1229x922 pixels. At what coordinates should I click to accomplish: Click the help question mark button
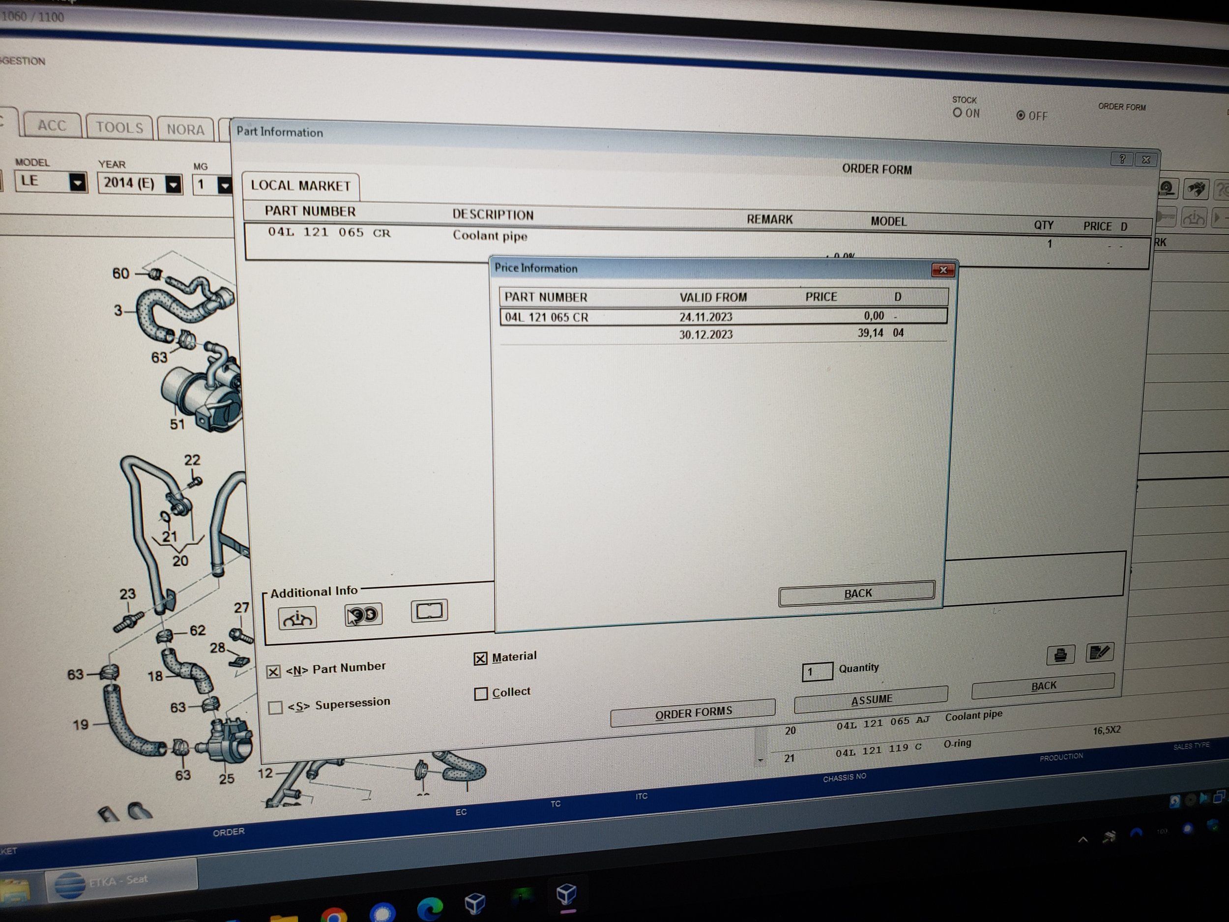point(1122,159)
